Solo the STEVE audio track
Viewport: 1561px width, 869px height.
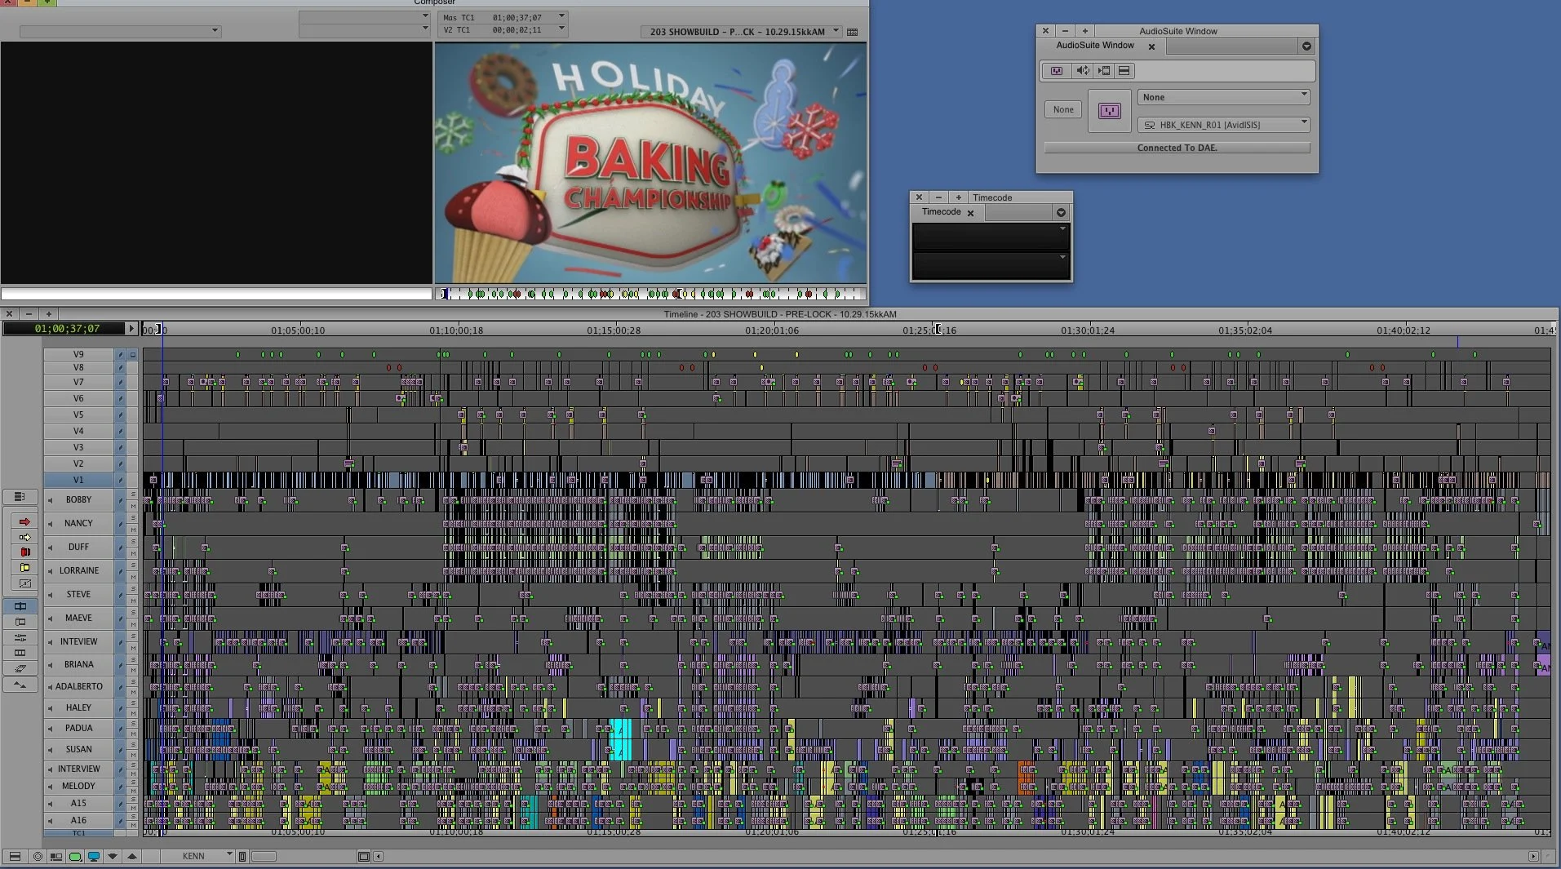click(x=133, y=590)
